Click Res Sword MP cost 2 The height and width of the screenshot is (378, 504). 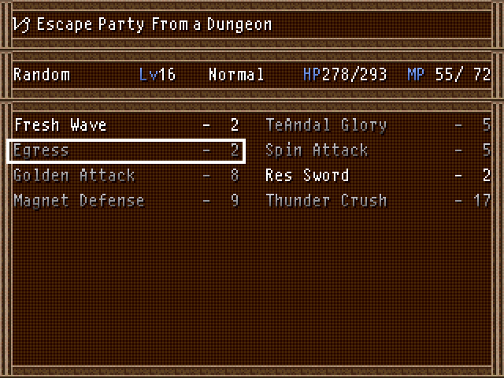(487, 176)
